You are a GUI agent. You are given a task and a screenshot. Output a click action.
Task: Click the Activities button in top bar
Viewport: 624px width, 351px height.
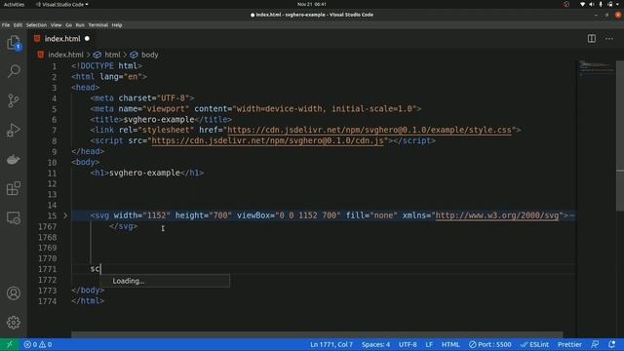(14, 4)
